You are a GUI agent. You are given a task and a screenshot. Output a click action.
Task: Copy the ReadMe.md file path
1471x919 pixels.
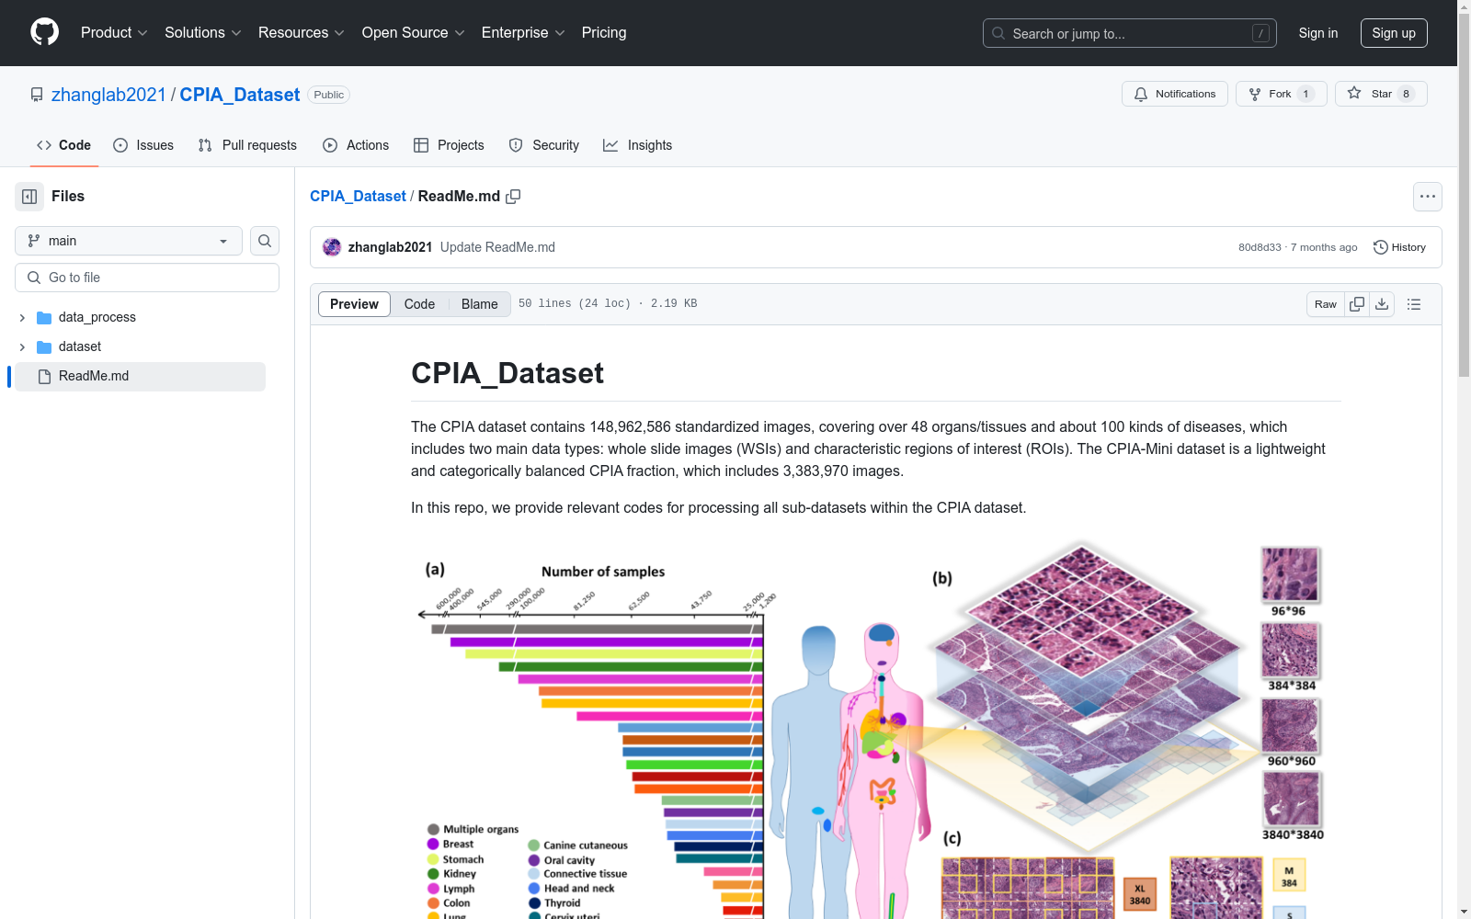click(x=514, y=196)
